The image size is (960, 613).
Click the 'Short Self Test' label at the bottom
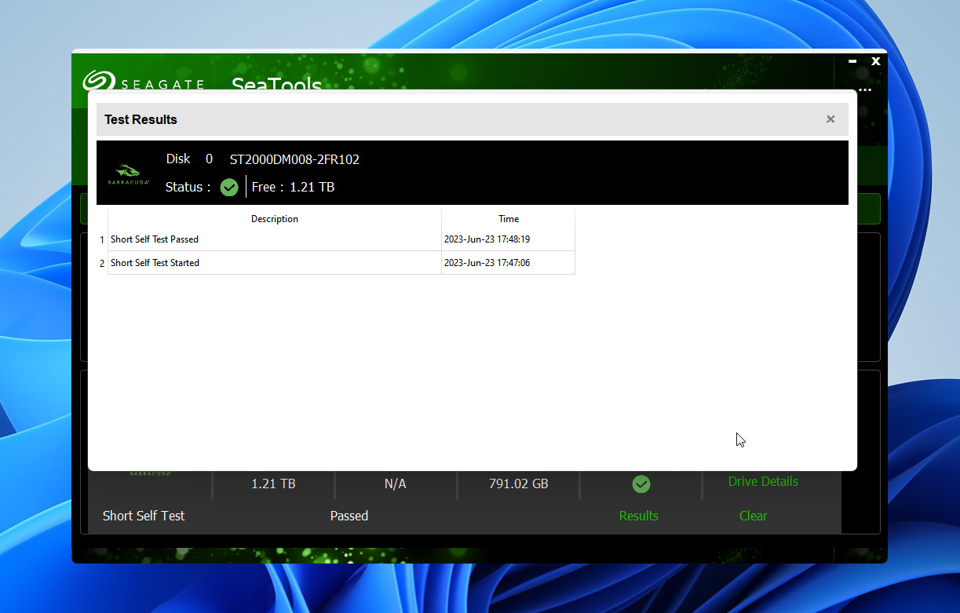click(x=144, y=516)
